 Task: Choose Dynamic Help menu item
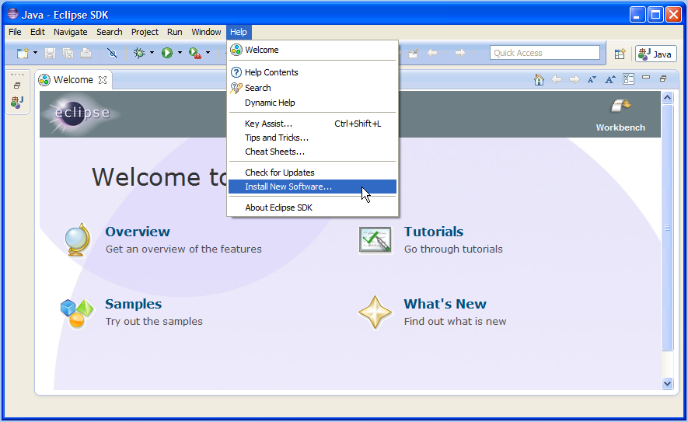pyautogui.click(x=313, y=103)
